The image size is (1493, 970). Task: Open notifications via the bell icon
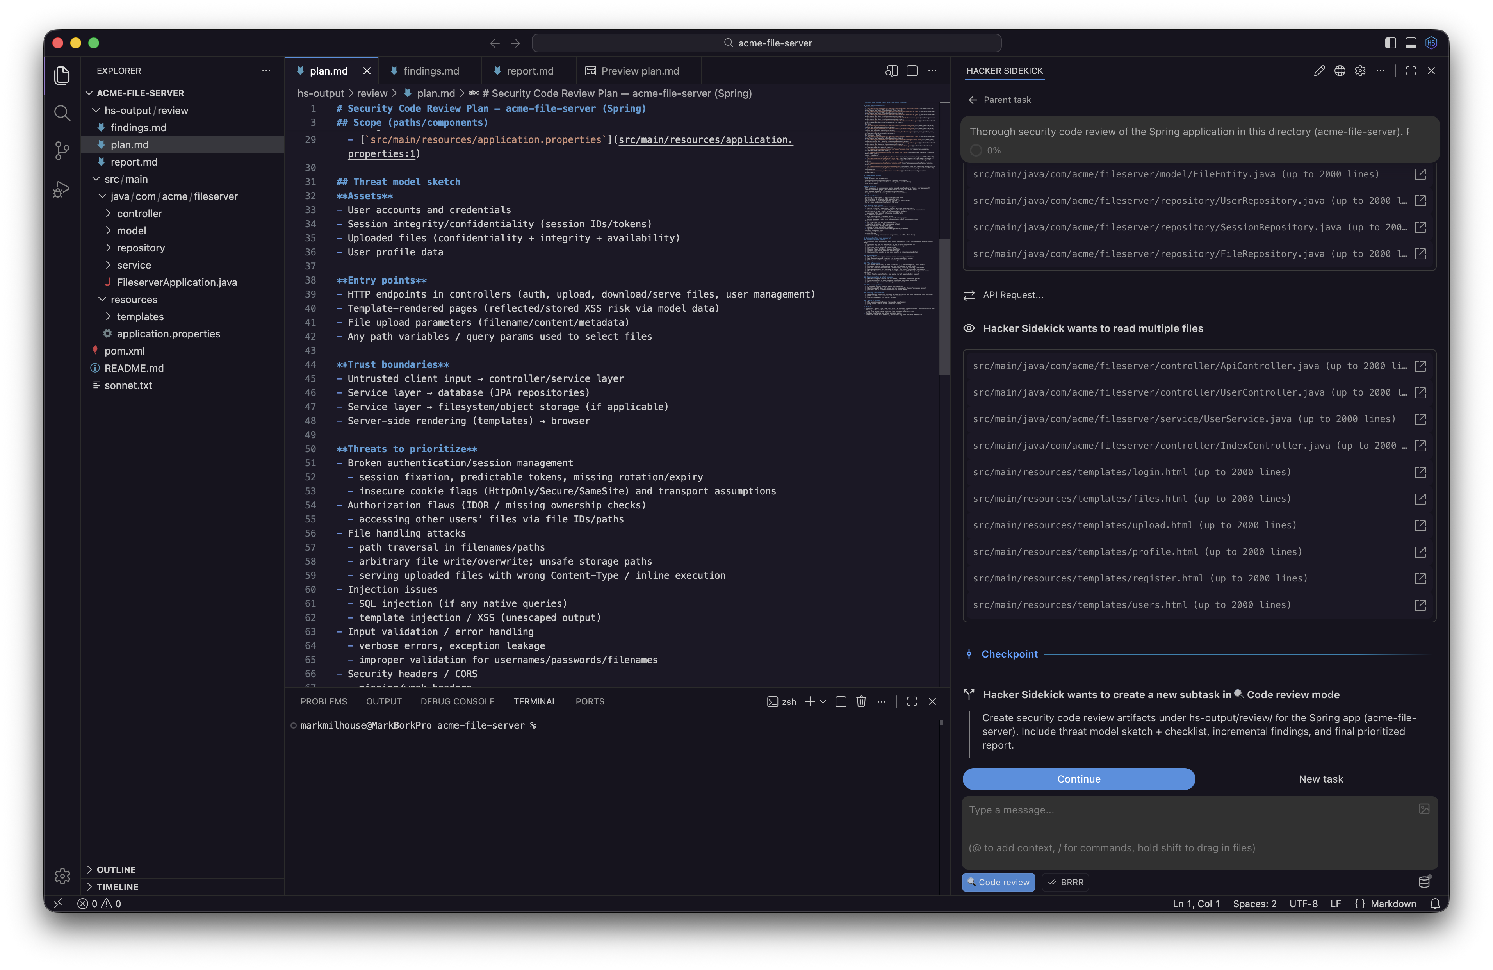(1436, 904)
